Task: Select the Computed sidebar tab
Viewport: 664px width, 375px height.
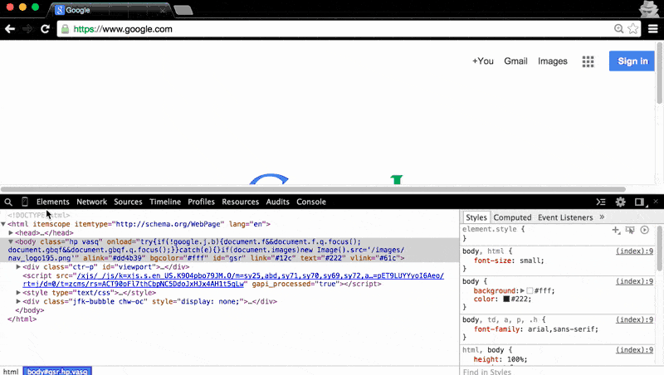Action: click(512, 217)
